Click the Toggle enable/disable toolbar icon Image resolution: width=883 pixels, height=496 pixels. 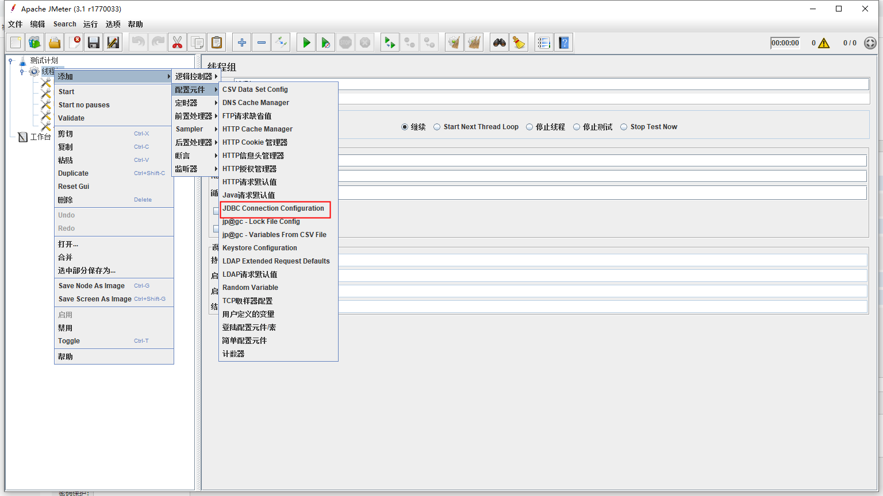coord(281,42)
